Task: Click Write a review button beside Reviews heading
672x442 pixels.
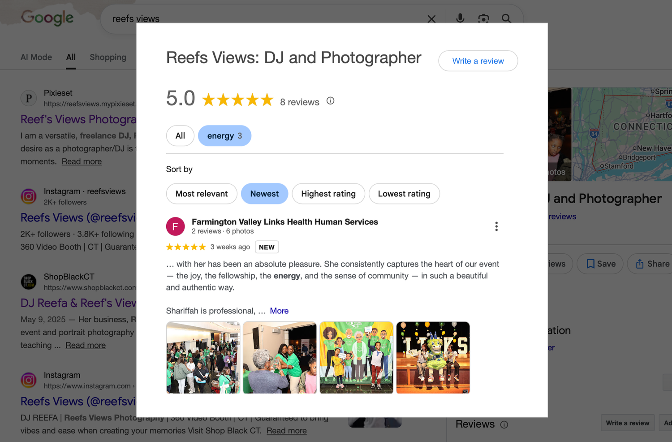Action: 628,423
